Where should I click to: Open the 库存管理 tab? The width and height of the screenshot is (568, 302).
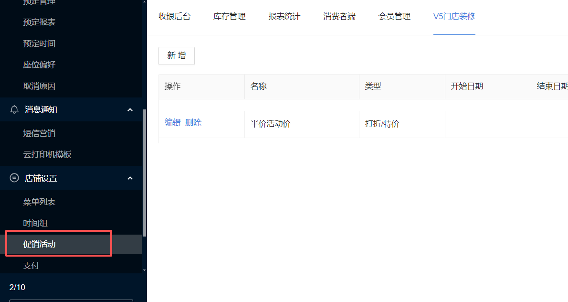click(x=229, y=17)
